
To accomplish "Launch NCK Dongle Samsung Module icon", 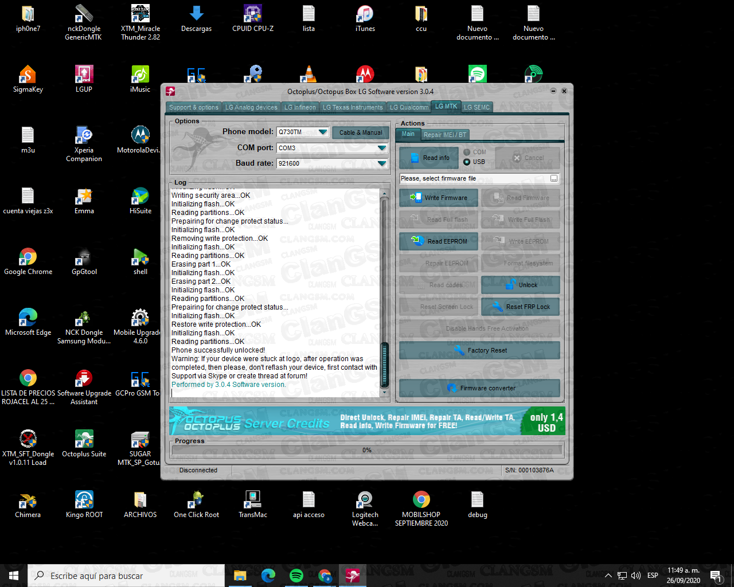I will click(84, 327).
